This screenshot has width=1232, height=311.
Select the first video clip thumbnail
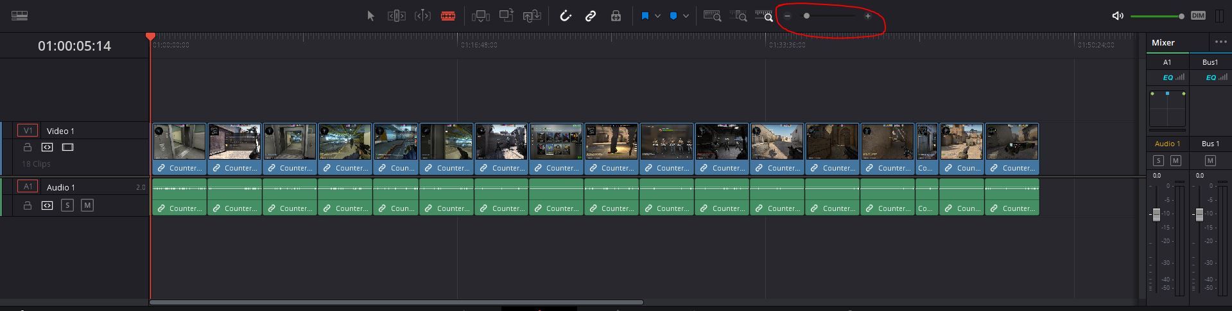point(179,142)
